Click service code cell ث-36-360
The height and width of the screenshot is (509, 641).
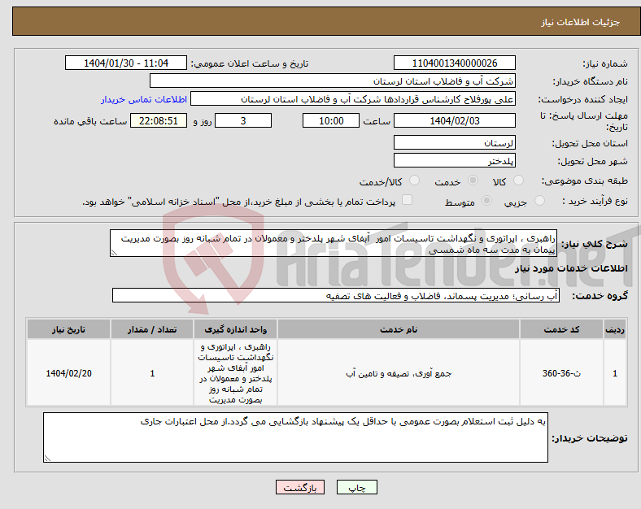click(x=562, y=373)
